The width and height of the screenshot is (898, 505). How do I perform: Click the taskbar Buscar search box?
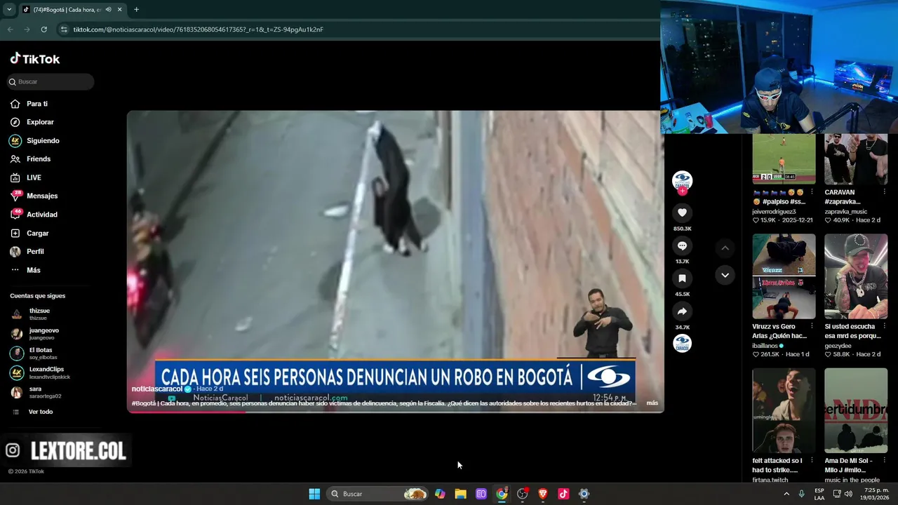(379, 494)
